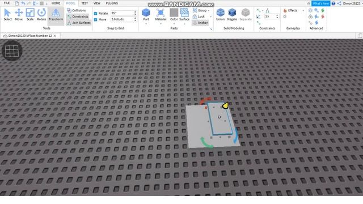Toggle Join Surfaces
The image size is (363, 204).
79,23
